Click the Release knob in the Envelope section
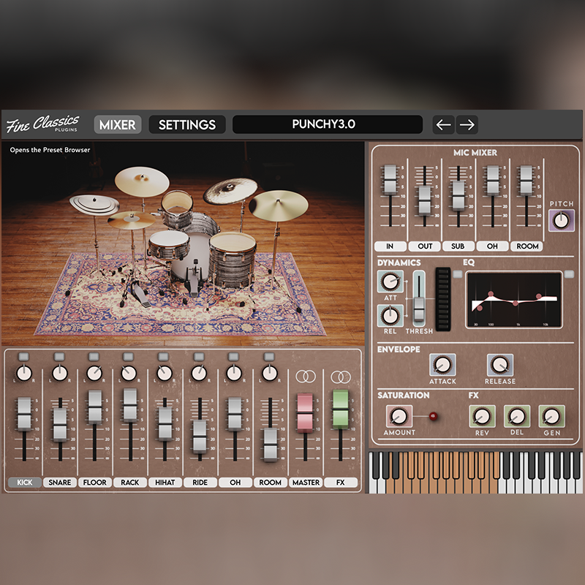 500,365
